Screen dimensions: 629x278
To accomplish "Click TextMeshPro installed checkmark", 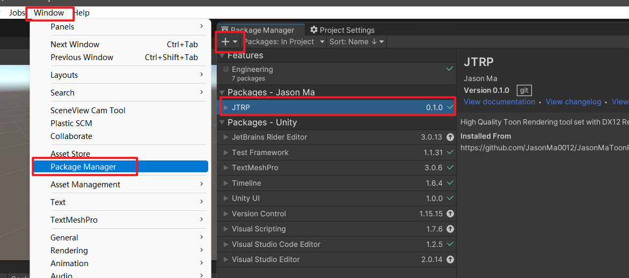I will coord(450,167).
